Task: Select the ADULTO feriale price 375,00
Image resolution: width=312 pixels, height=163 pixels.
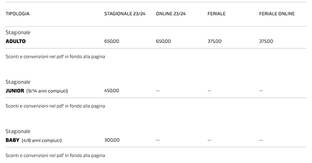Action: pyautogui.click(x=214, y=41)
